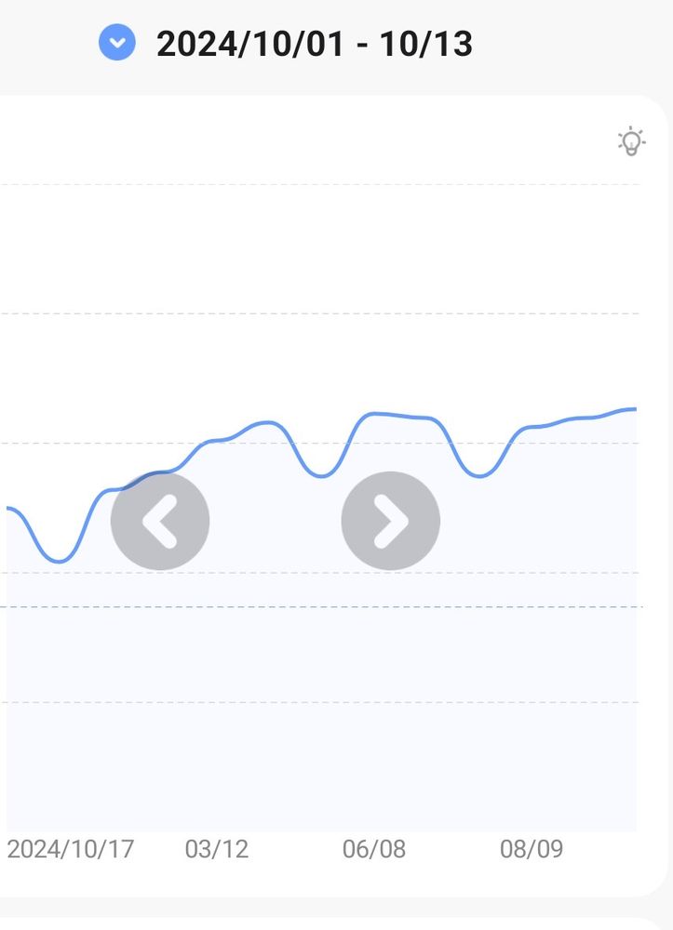Tap the lowest dip of the chart line

pyautogui.click(x=60, y=561)
